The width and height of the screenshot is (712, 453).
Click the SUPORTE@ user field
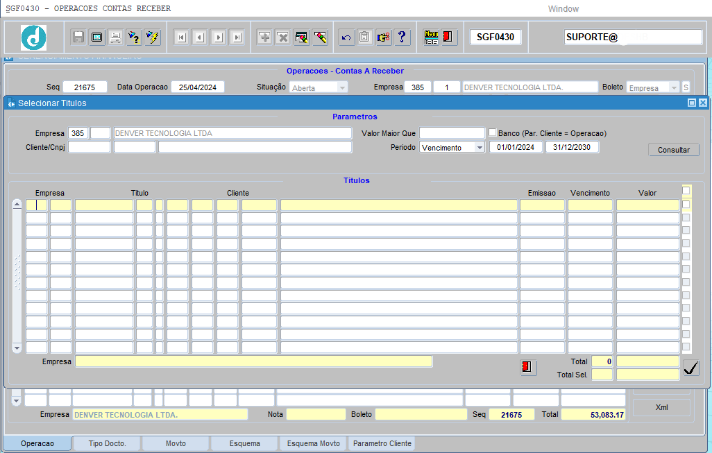[x=633, y=37]
